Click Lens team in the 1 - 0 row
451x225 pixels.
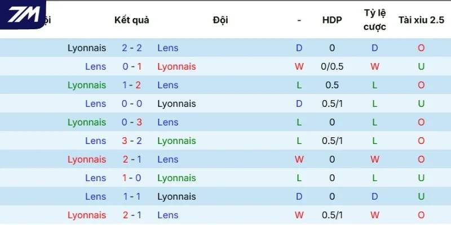95,178
